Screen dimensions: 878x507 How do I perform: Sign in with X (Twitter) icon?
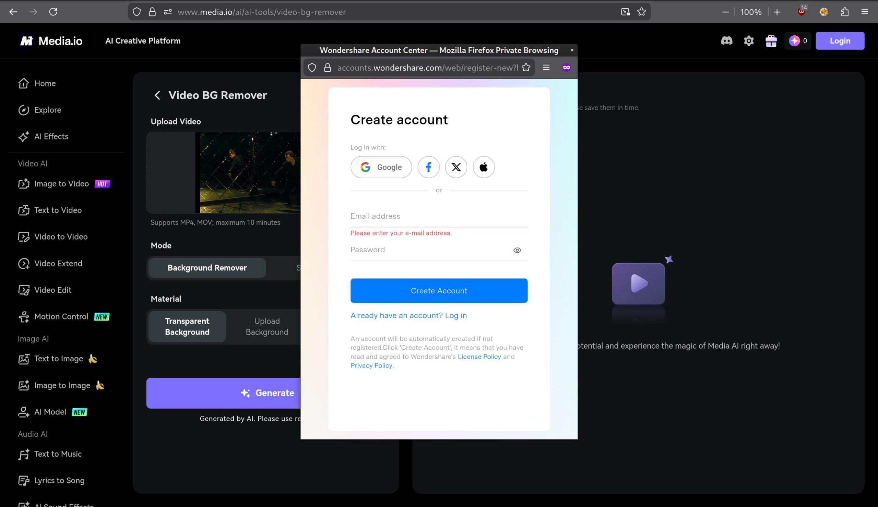tap(455, 167)
